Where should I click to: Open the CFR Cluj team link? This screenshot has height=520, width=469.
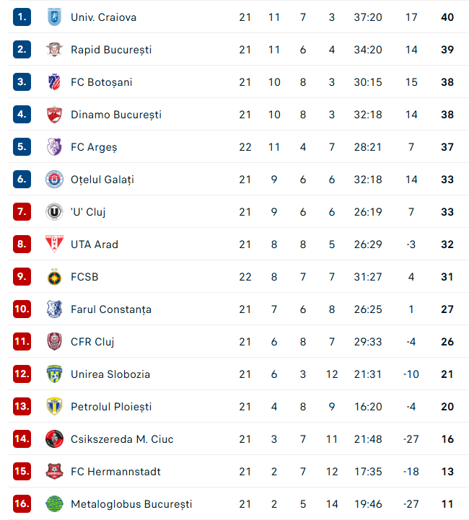(x=92, y=342)
